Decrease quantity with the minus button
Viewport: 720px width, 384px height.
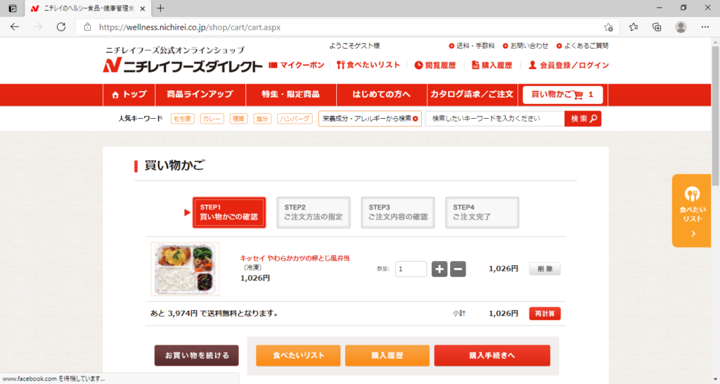point(458,269)
